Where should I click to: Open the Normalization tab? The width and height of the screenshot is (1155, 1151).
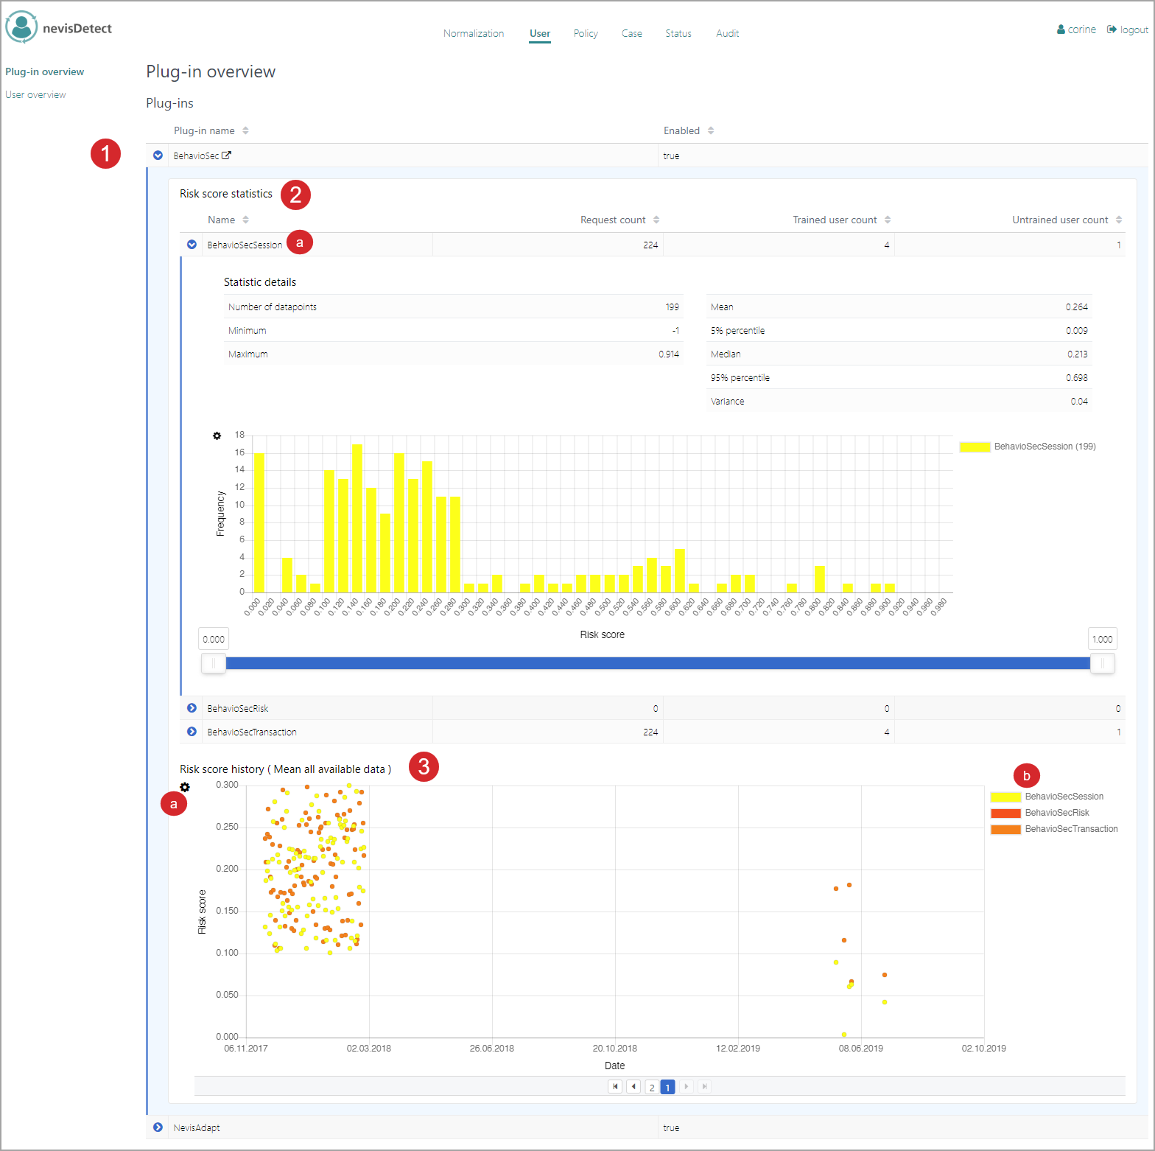tap(474, 33)
